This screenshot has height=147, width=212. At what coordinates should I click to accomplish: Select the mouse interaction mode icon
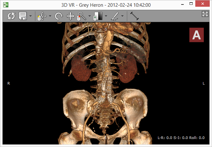[x=42, y=16]
